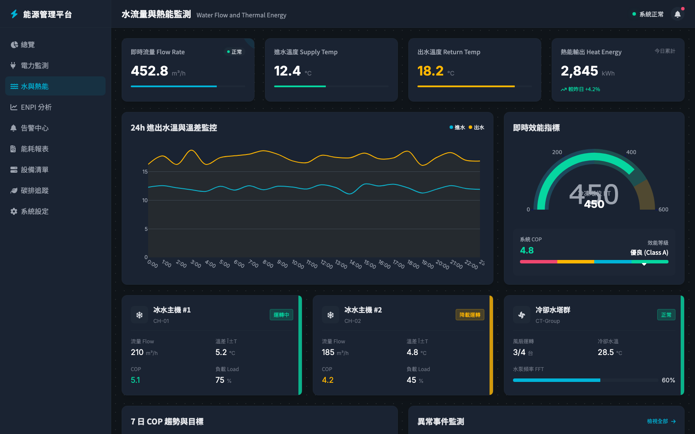The image size is (695, 434).
Task: Click the 水泵頻率 60% progress bar
Action: (x=586, y=380)
